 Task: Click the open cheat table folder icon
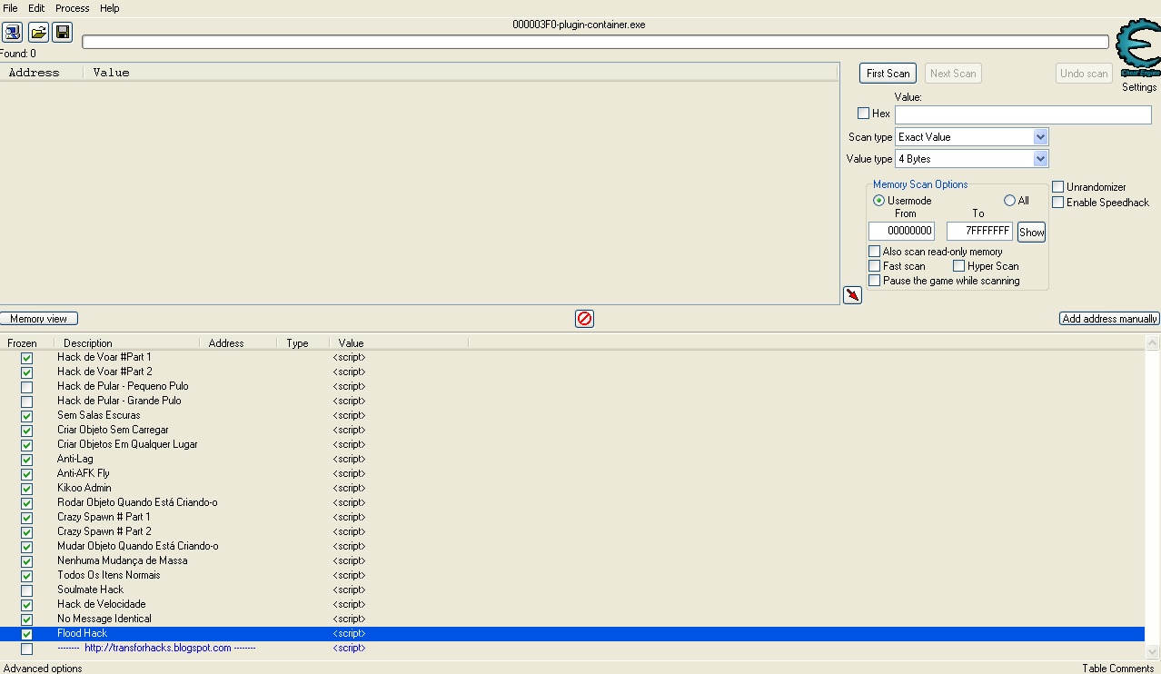[x=38, y=33]
